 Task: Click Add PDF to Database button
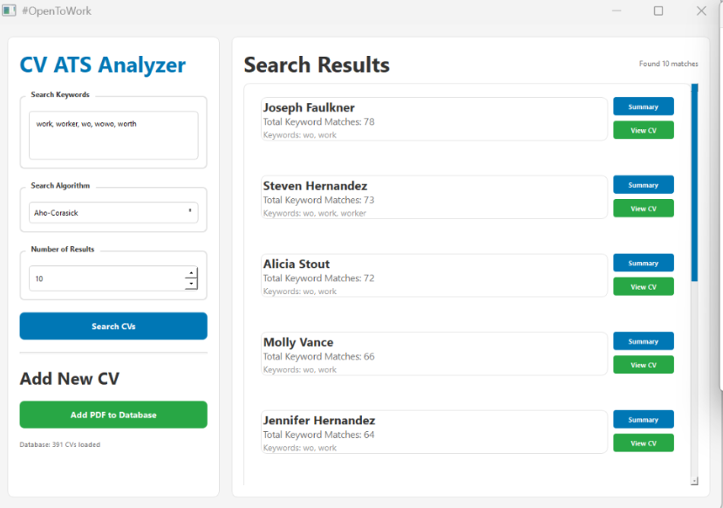coord(113,415)
